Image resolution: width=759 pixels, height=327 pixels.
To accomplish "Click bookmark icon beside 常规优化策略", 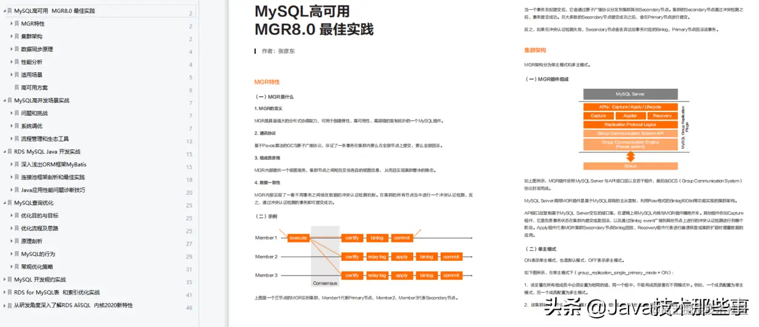I will (x=17, y=267).
